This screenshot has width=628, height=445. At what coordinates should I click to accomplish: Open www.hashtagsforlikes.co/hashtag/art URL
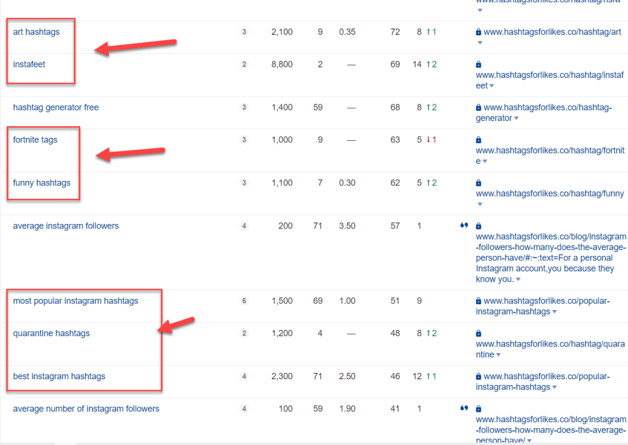552,32
